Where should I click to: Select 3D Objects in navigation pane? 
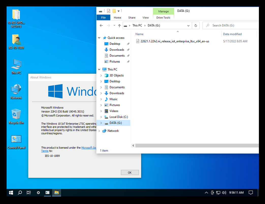[x=116, y=75]
